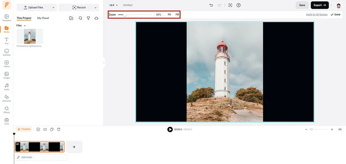Confirm with the Done button
Image resolution: width=346 pixels, height=164 pixels.
tap(335, 15)
